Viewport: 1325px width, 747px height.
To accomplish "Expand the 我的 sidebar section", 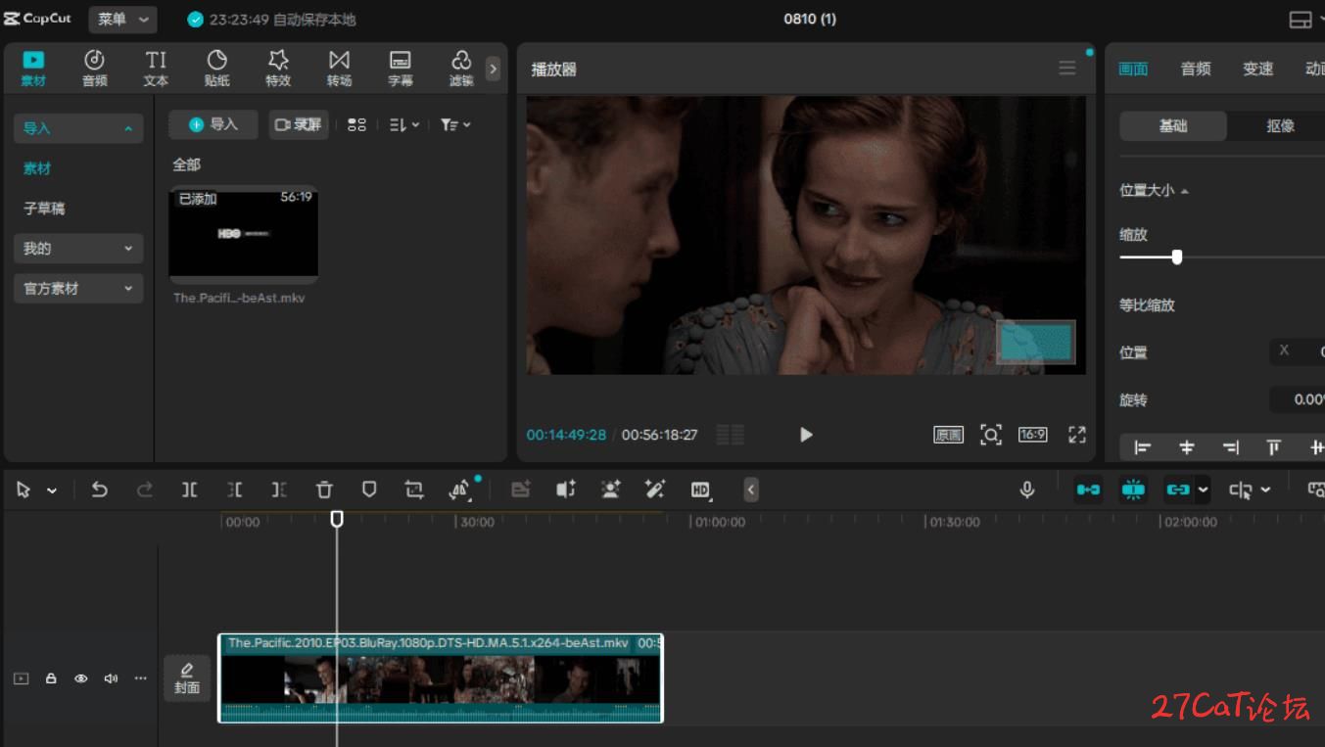I will 78,249.
